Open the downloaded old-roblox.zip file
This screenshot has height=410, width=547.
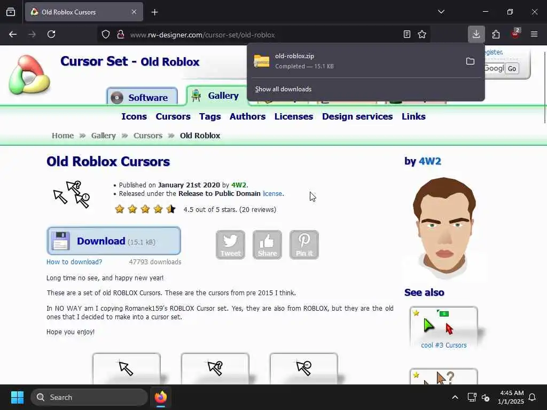pyautogui.click(x=356, y=61)
